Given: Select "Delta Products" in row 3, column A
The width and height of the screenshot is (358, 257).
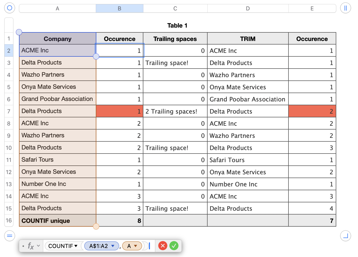Looking at the screenshot, I should point(58,62).
